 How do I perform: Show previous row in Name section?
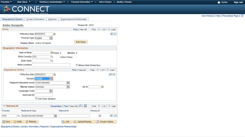coord(99,29)
